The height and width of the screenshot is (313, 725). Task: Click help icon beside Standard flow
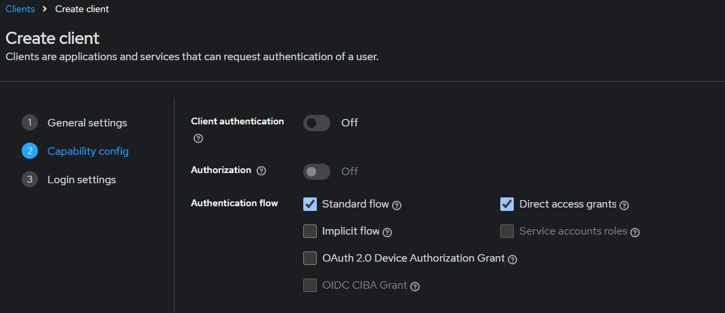point(397,205)
